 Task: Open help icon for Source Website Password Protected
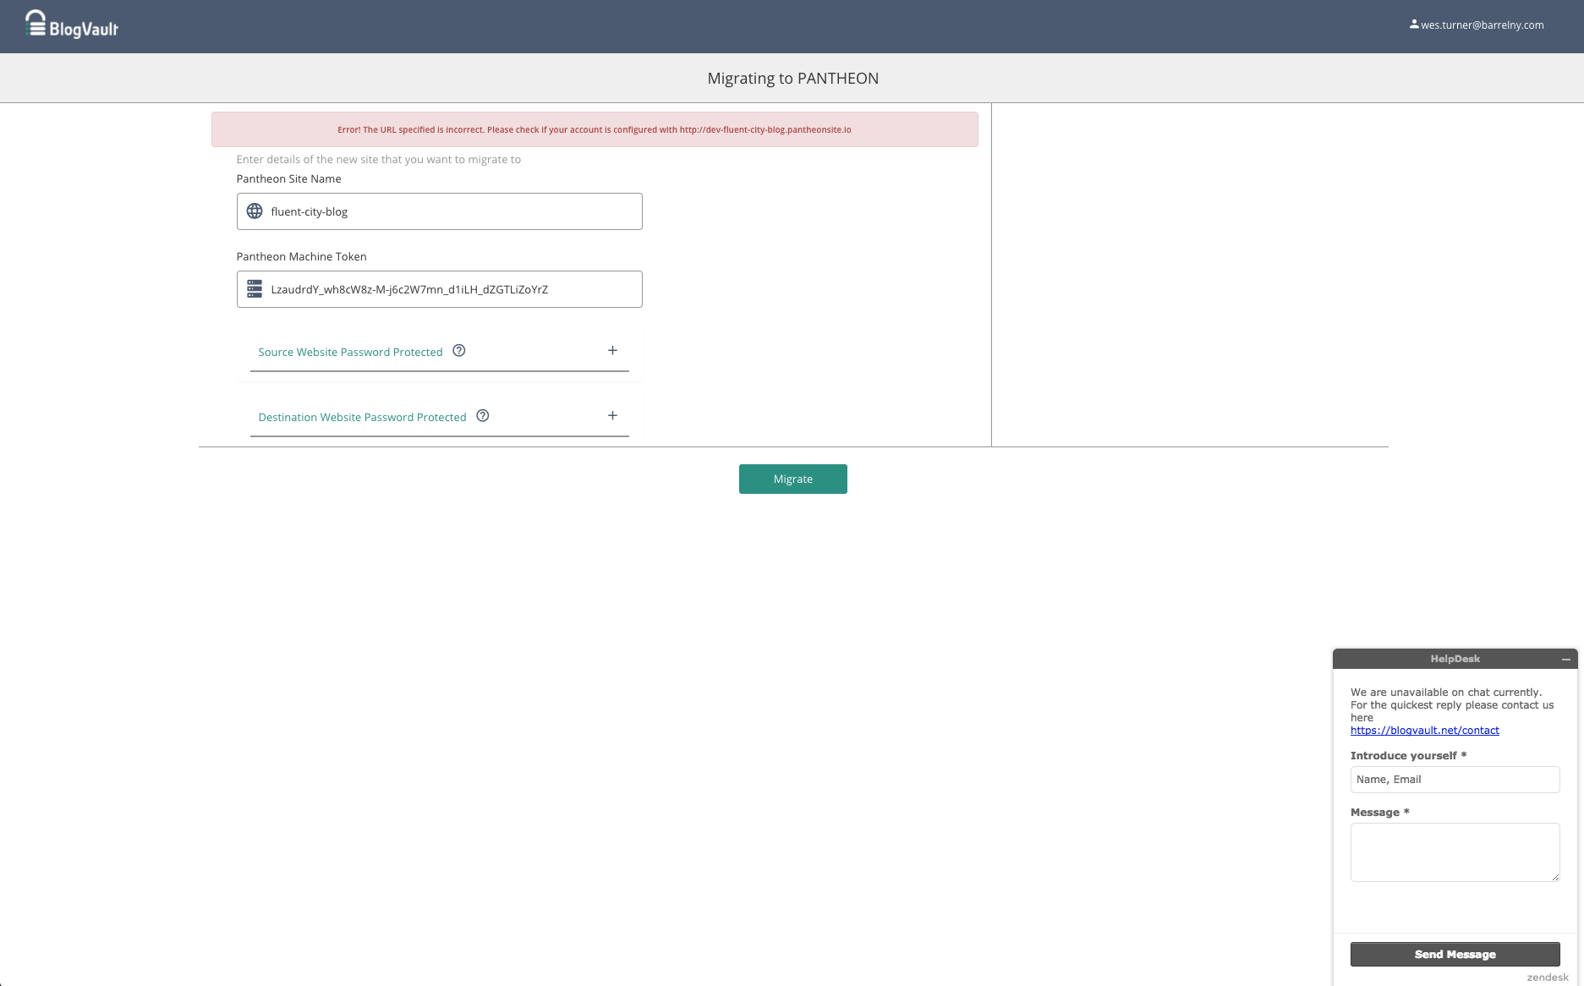click(459, 351)
